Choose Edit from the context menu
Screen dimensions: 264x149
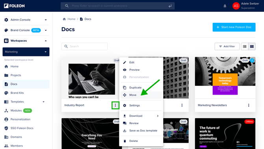pos(141,62)
